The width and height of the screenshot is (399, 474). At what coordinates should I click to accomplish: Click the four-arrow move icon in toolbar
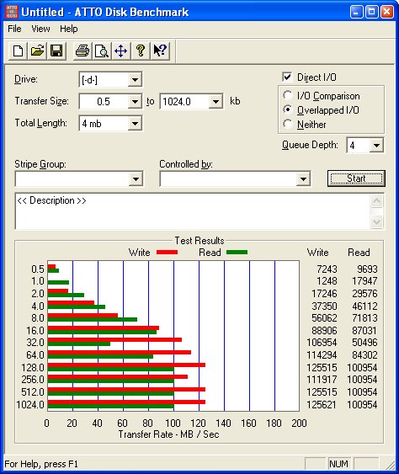pyautogui.click(x=121, y=51)
